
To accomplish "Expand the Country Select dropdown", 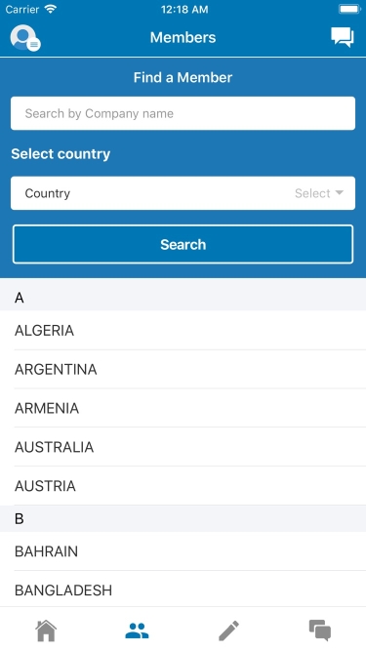I will click(183, 193).
